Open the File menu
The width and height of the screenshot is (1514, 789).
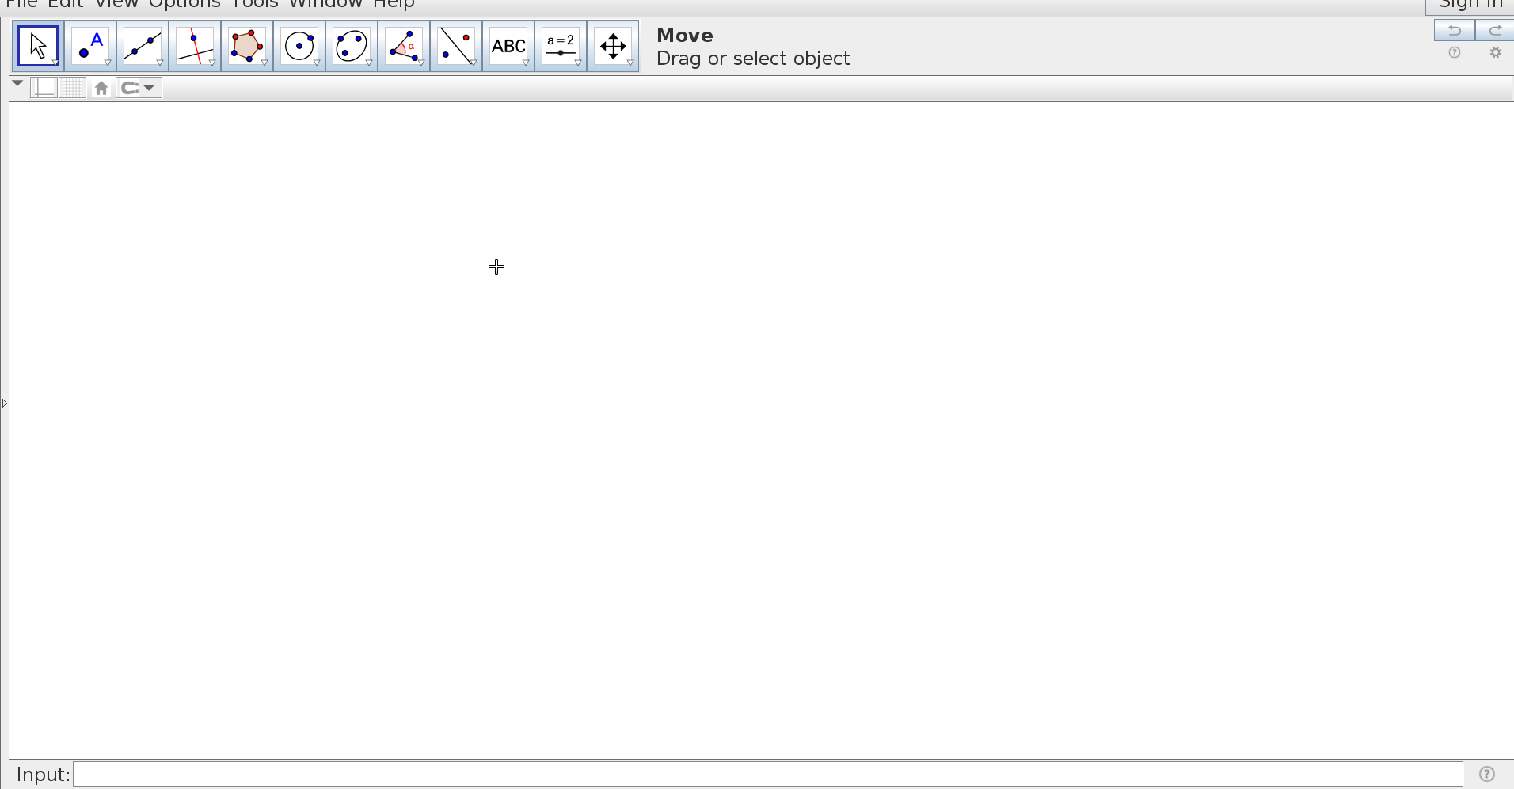(x=21, y=4)
